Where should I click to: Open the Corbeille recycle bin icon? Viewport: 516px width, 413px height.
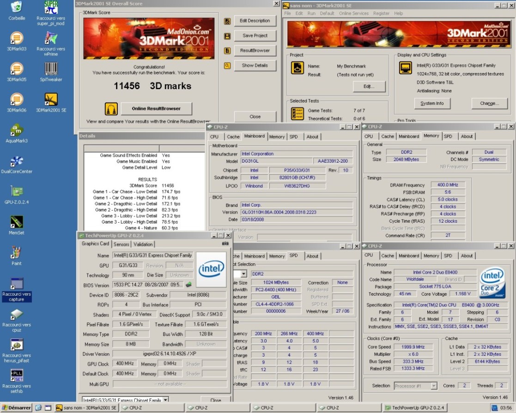(x=17, y=7)
